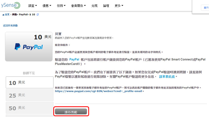This screenshot has width=209, height=117.
Task: Click the PayPal 10 美元 reward card image
Action: point(29,47)
